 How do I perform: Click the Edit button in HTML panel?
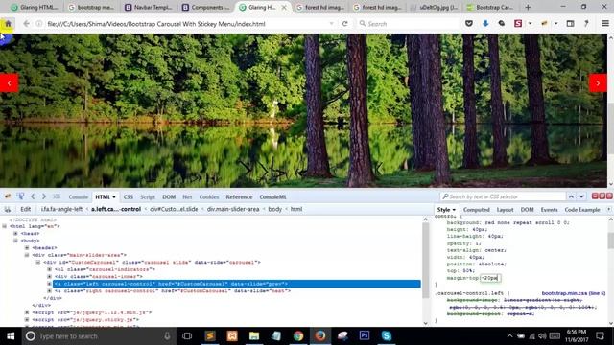26,209
